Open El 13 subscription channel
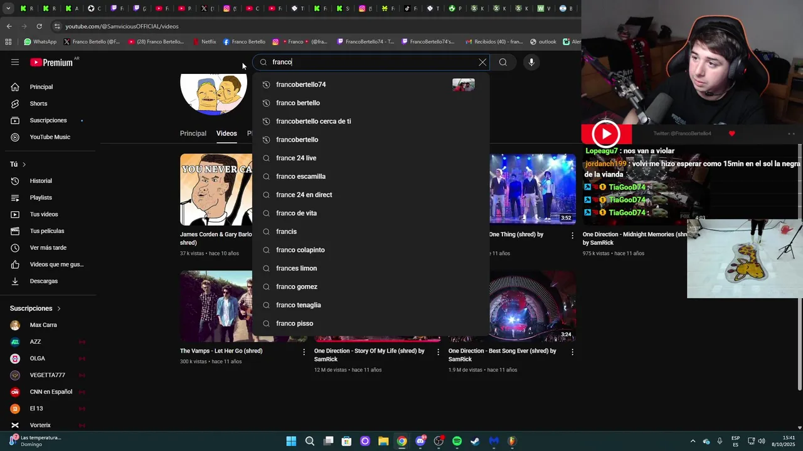 (x=48, y=408)
